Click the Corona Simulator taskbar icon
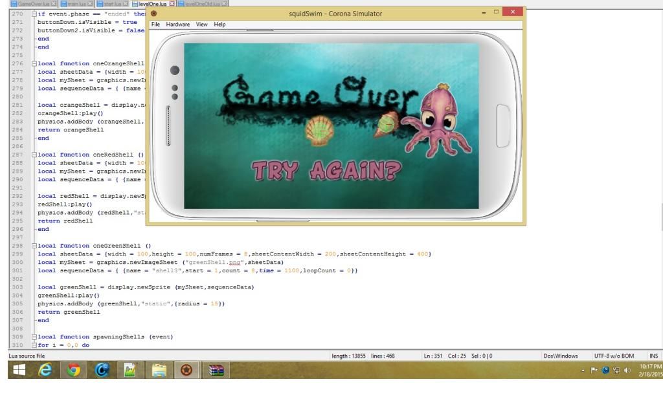663x414 pixels. tap(186, 370)
